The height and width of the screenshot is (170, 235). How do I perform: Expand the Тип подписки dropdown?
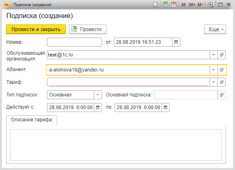tap(98, 95)
